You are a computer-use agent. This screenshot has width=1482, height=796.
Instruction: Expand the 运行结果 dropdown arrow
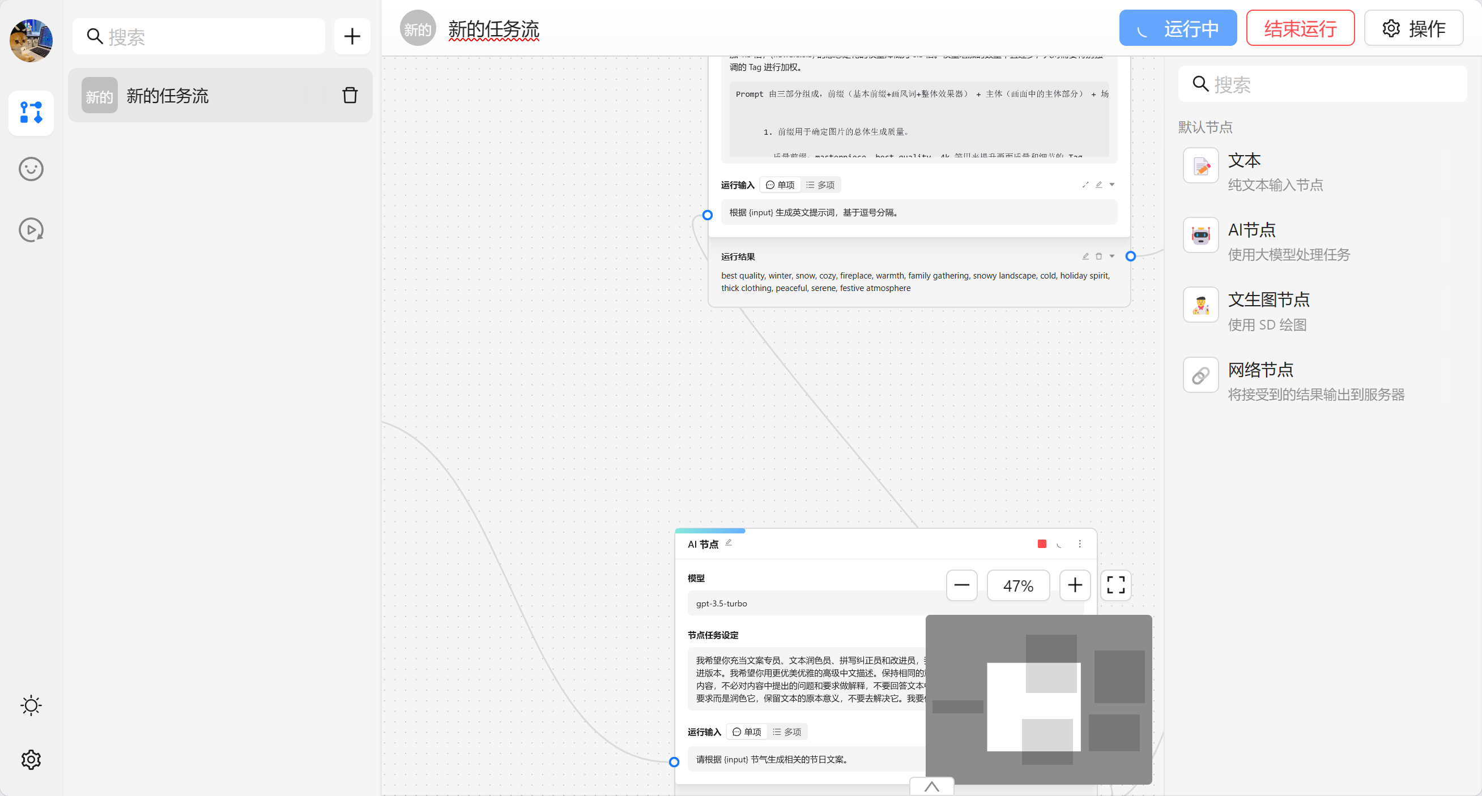1112,256
